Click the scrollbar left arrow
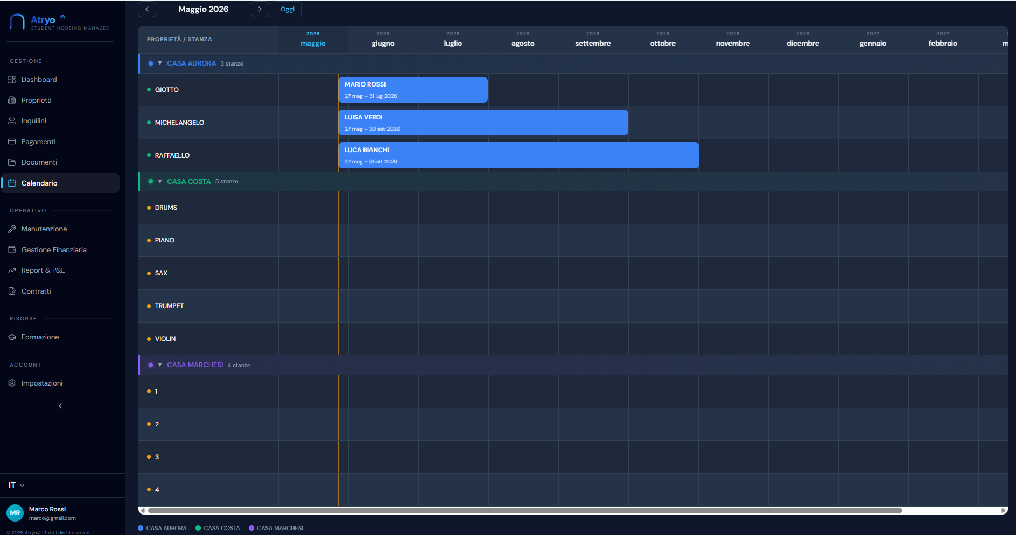Viewport: 1016px width, 535px height. tap(142, 510)
